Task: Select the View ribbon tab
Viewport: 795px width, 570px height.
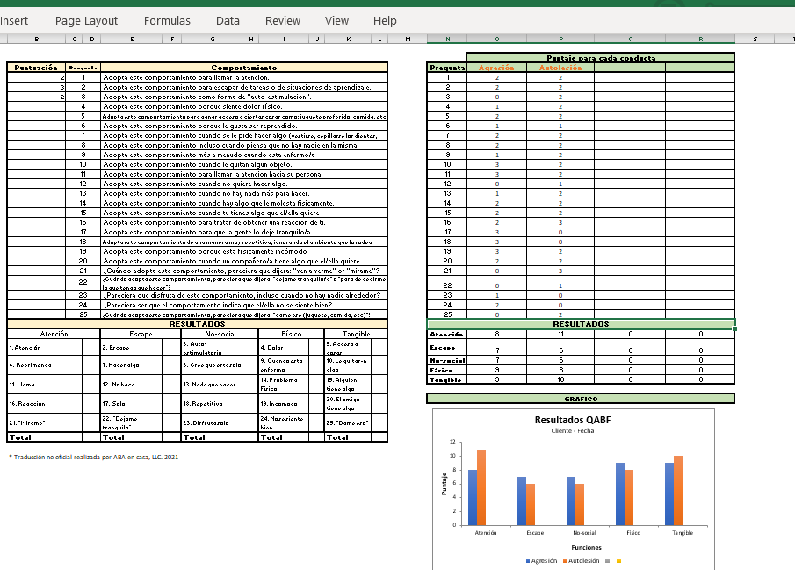Action: point(336,20)
